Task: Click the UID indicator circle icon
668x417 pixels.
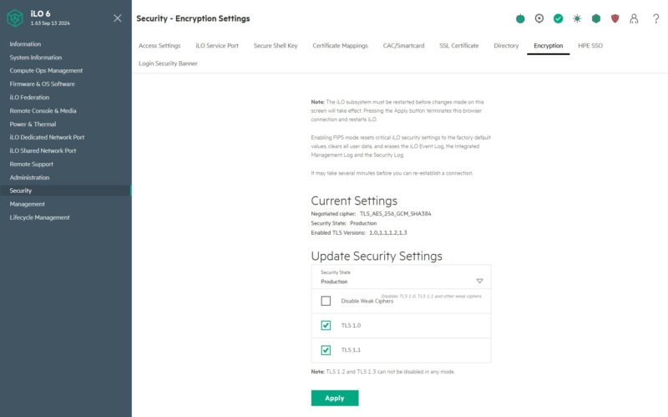Action: point(539,18)
